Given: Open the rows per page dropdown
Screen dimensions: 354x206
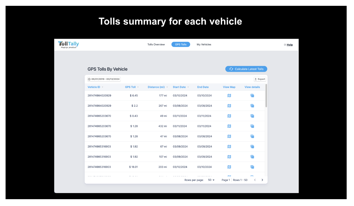Looking at the screenshot, I should pyautogui.click(x=211, y=180).
